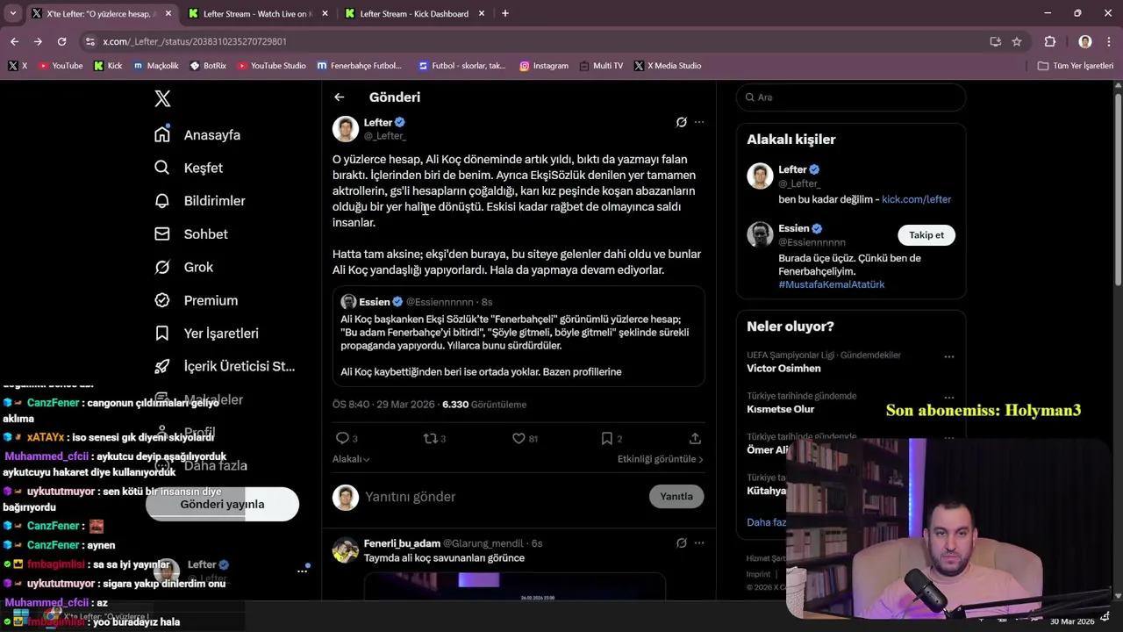Go back using post header arrow
The width and height of the screenshot is (1123, 632).
coord(340,97)
